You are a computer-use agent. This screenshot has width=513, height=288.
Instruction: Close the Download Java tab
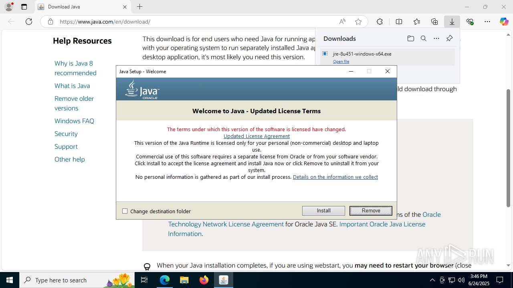(125, 7)
